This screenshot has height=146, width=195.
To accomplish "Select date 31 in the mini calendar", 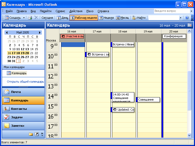I will 13,61.
